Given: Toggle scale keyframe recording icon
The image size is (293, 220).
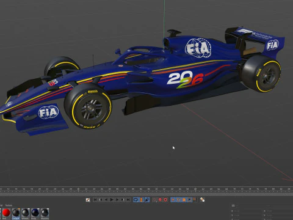Looking at the screenshot, I should click(x=184, y=200).
